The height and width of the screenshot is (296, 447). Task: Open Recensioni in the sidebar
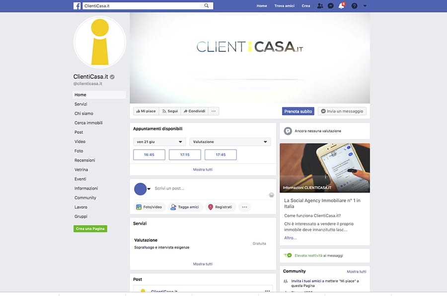tap(84, 161)
